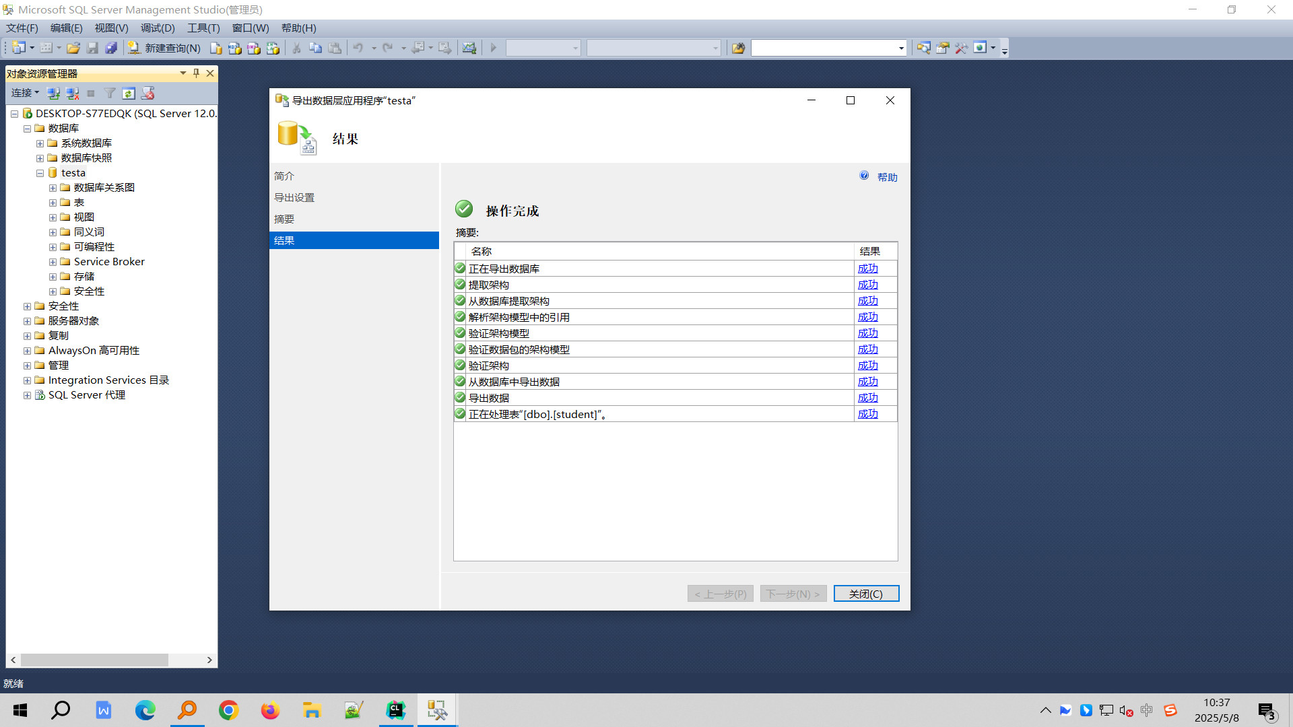This screenshot has width=1293, height=727.
Task: Click the Cut icon in the toolbar
Action: [296, 48]
